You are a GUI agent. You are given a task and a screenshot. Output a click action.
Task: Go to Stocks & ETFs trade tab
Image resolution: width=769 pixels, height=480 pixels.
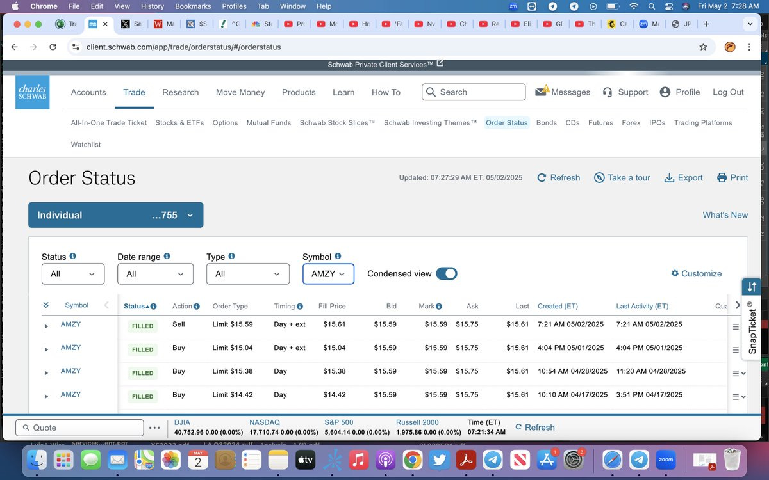[179, 123]
